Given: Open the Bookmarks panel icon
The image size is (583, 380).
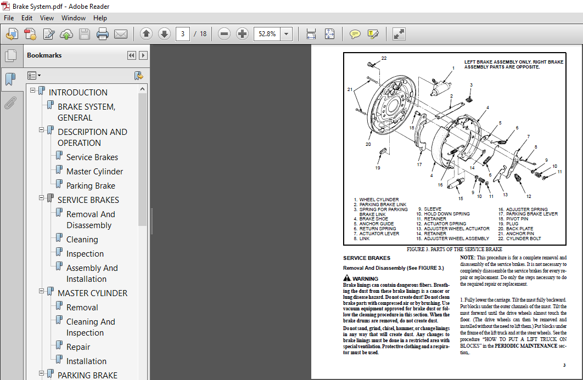Looking at the screenshot, I should [x=11, y=79].
